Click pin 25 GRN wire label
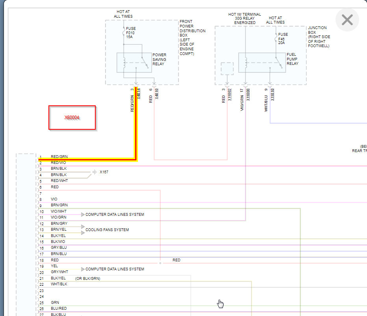Viewport: 367px width, 316px height. pos(55,302)
